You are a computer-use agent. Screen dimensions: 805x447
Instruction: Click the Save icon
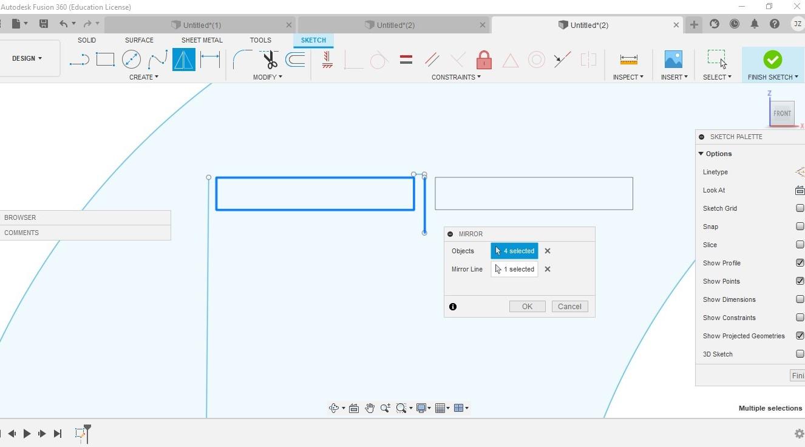pos(43,24)
